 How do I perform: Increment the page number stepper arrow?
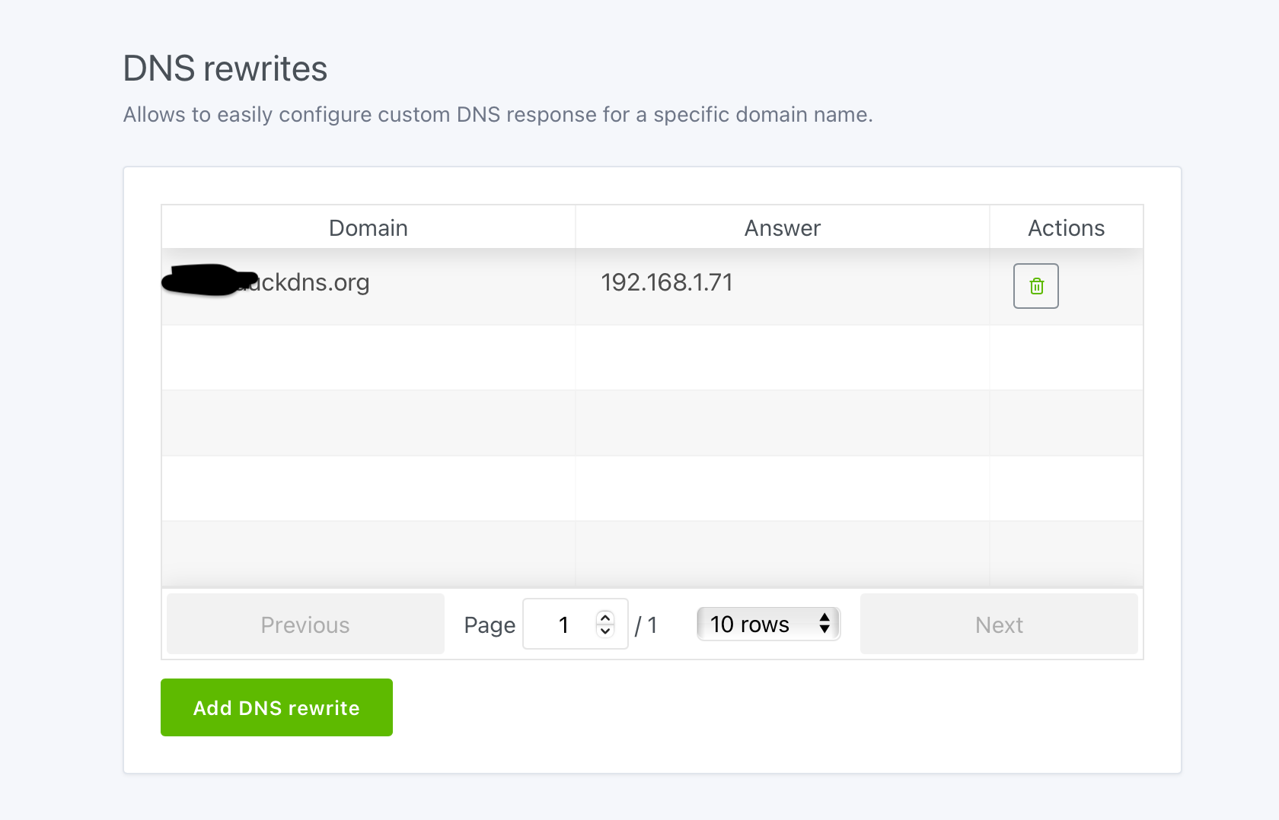[x=605, y=618]
